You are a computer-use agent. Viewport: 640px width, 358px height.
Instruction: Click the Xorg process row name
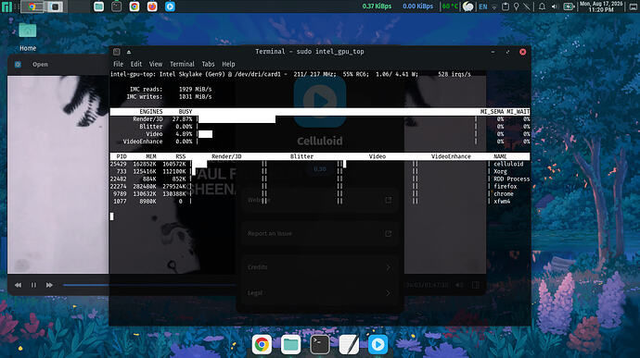[500, 171]
